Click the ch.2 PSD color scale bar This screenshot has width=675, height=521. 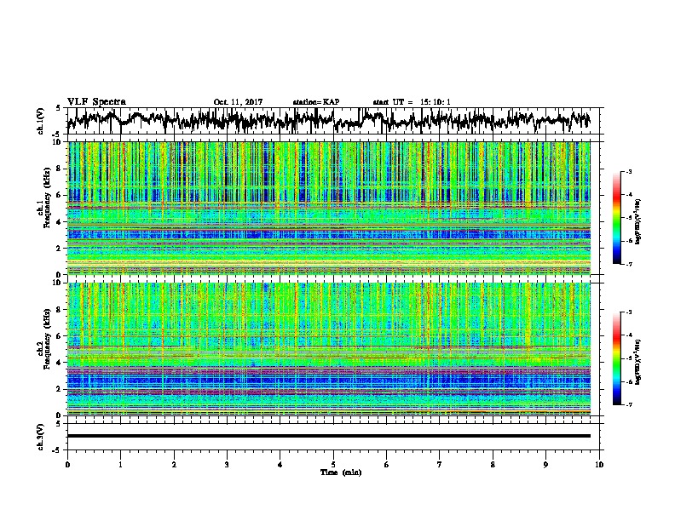[616, 358]
